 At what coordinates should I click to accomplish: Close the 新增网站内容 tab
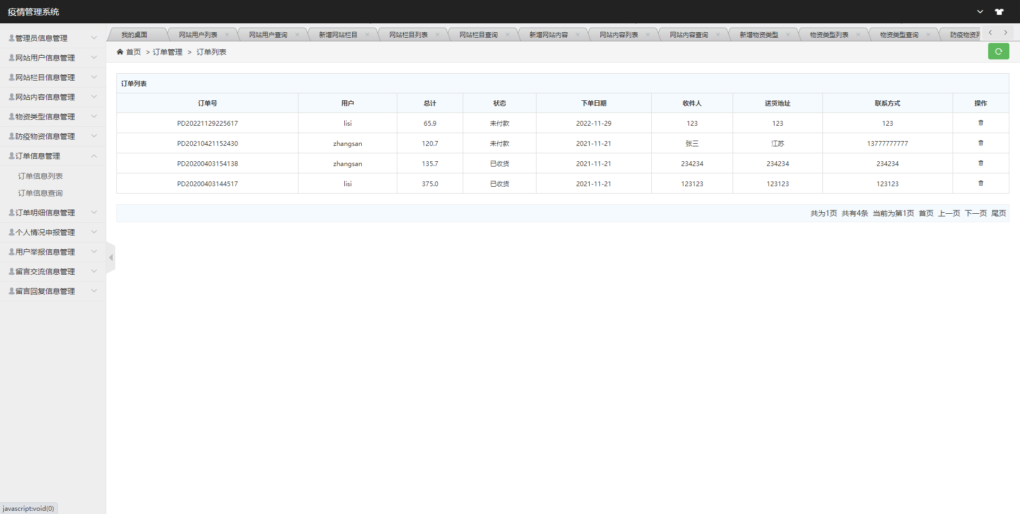(x=577, y=35)
